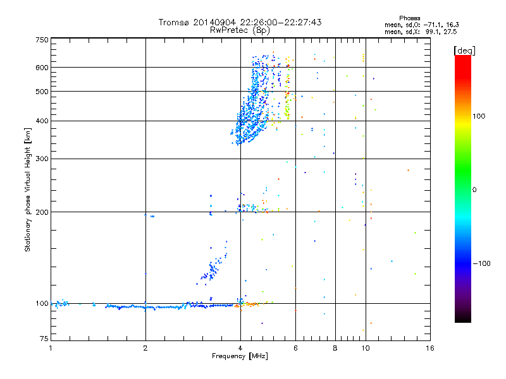The image size is (506, 379).
Task: Click the y-axis tick label '500'
Action: click(x=42, y=92)
